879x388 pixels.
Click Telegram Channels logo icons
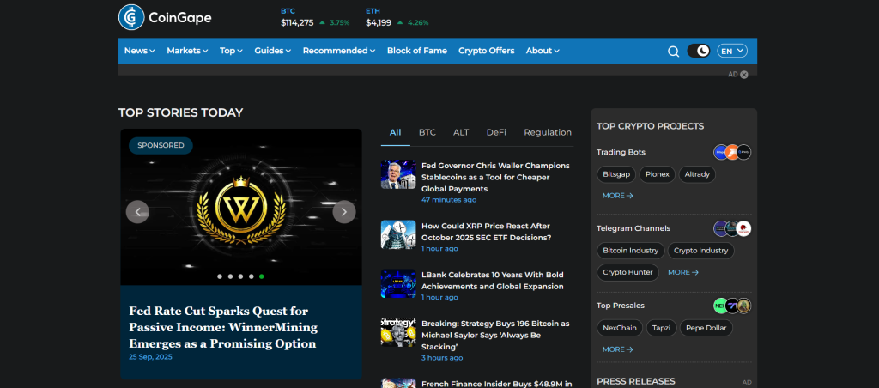[732, 228]
